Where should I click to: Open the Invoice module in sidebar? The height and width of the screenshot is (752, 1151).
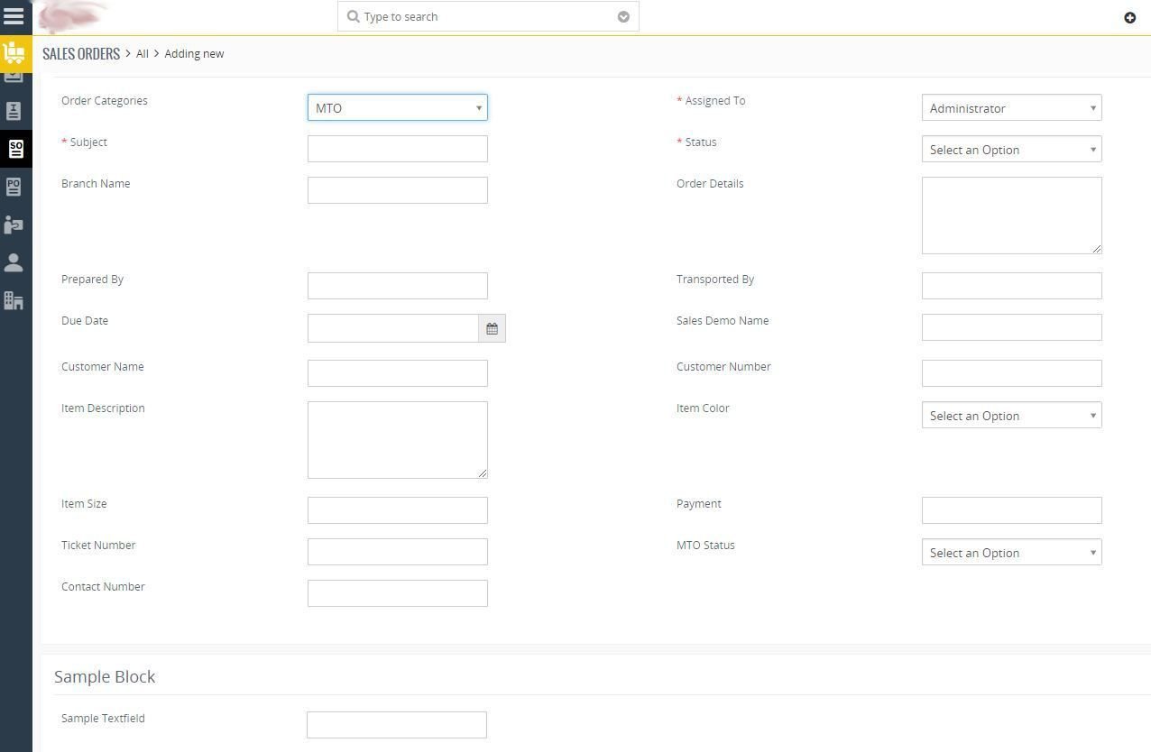[x=14, y=111]
